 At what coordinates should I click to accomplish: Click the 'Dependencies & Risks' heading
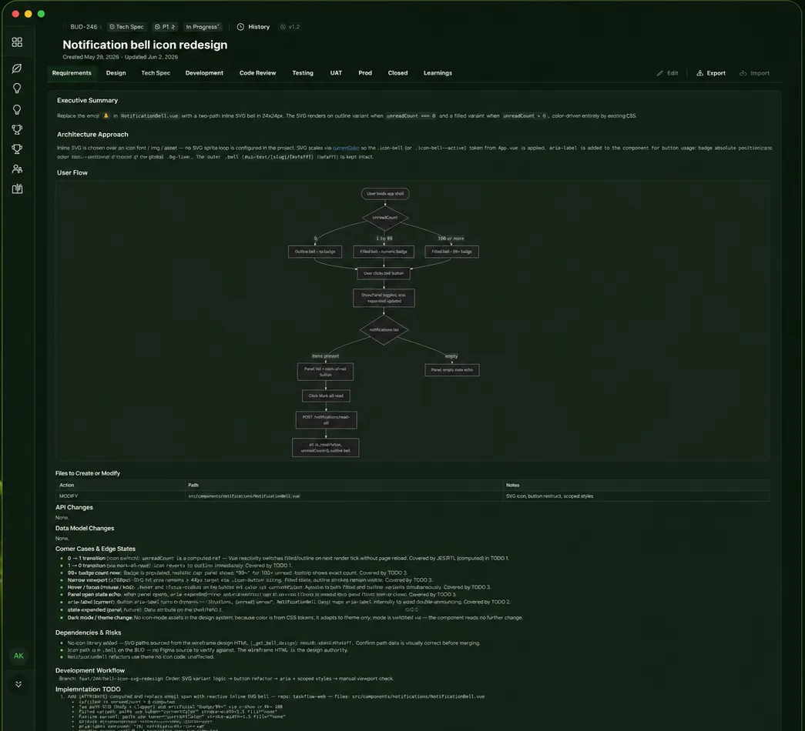click(x=89, y=633)
